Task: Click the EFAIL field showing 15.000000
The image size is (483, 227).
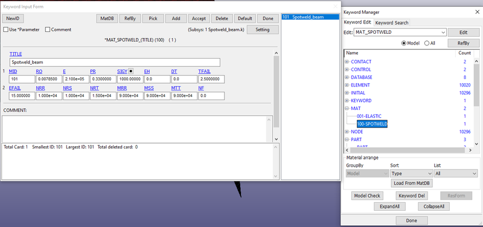Action: pos(22,96)
